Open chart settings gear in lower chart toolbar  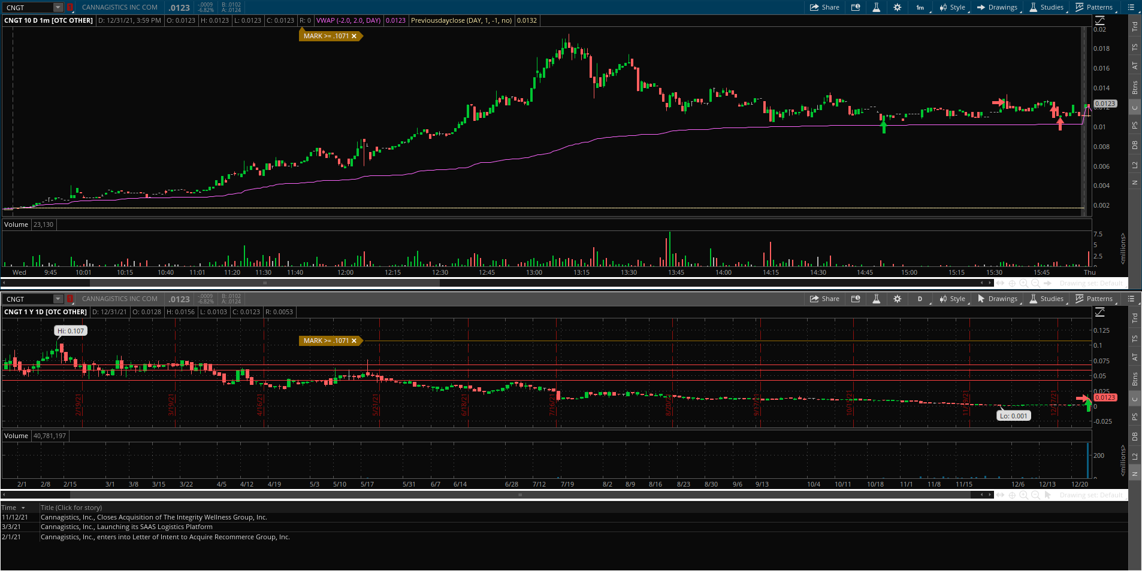[x=897, y=299]
